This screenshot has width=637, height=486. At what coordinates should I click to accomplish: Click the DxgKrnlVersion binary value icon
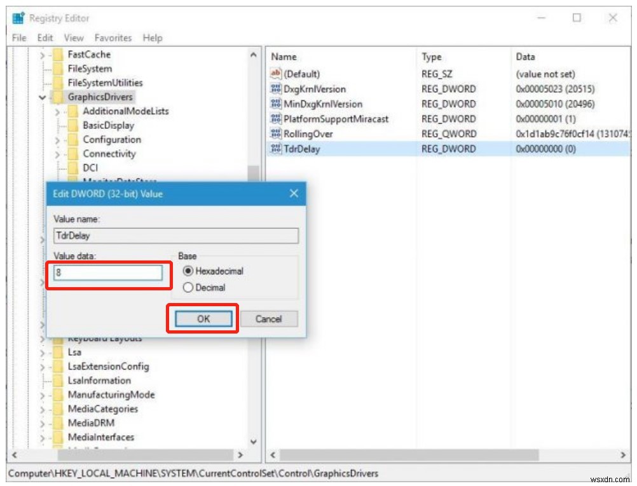pos(275,88)
